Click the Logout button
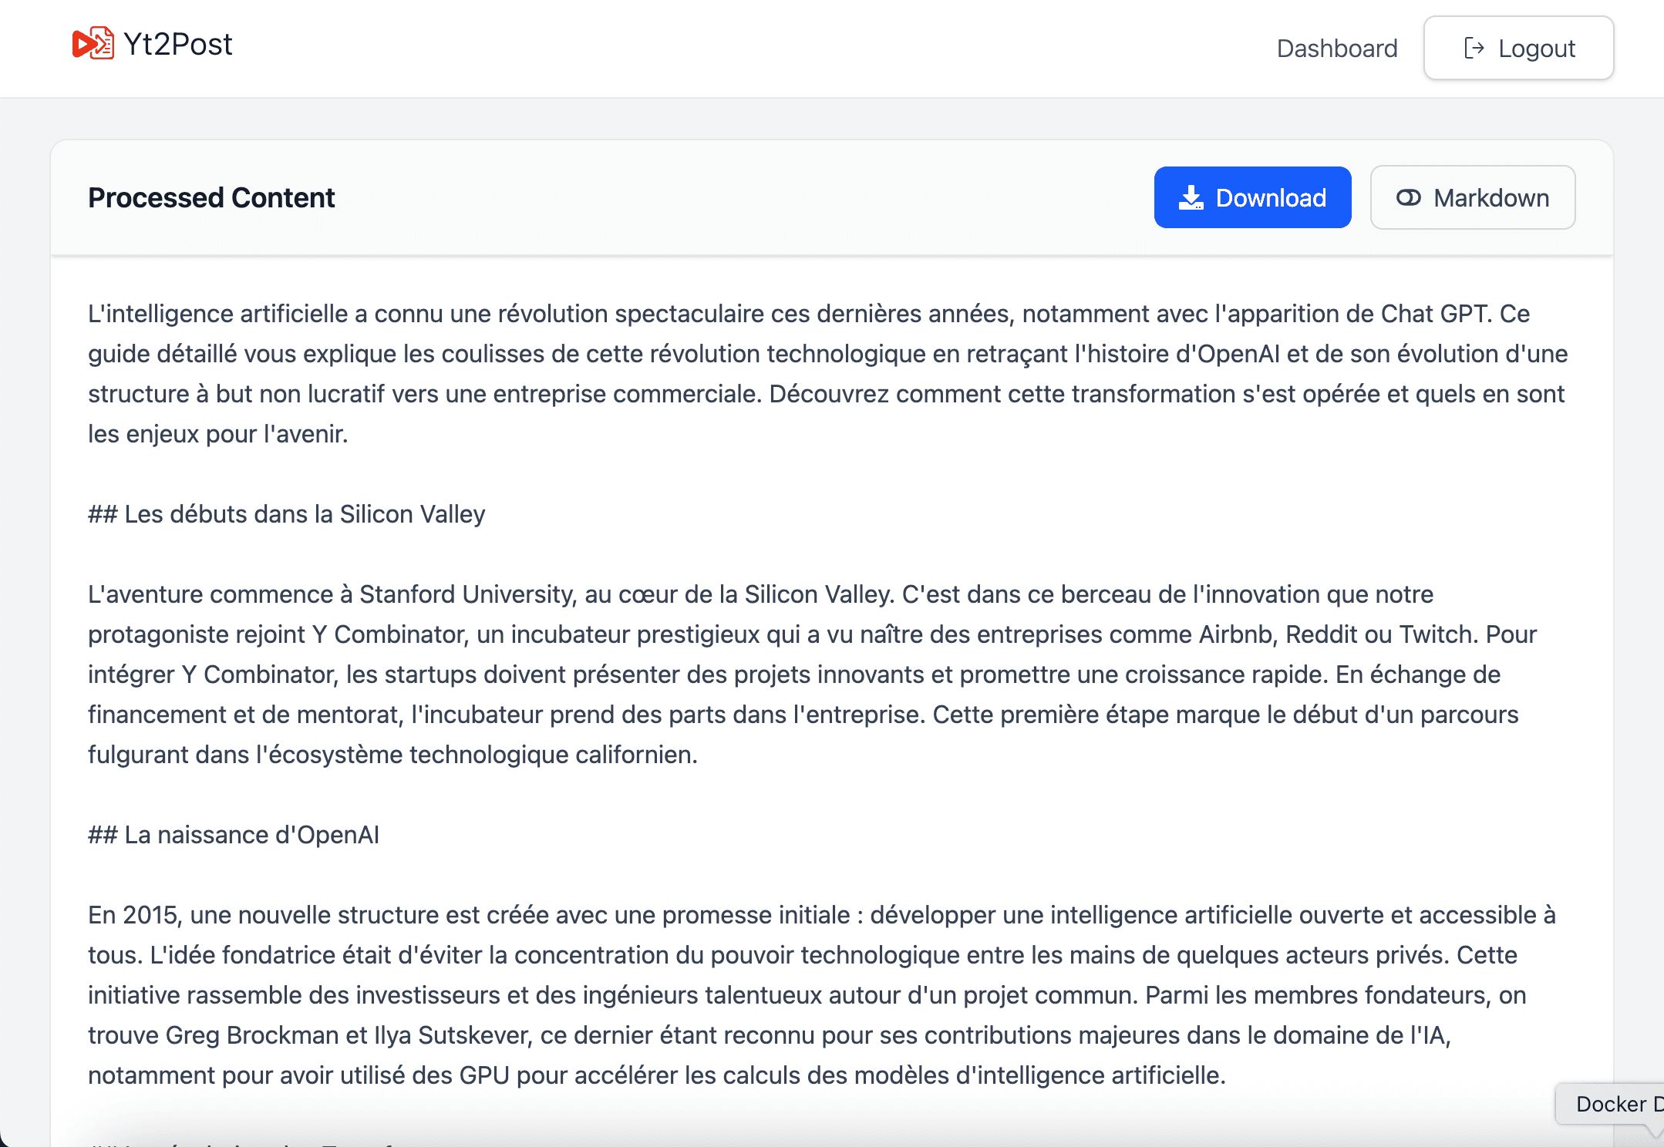This screenshot has width=1664, height=1147. coord(1518,48)
